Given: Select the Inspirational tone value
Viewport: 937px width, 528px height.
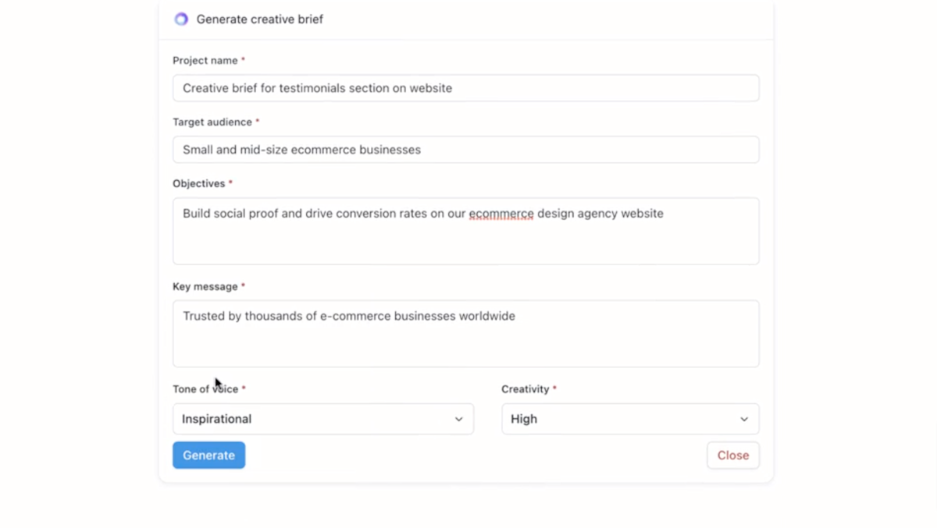Looking at the screenshot, I should (216, 419).
